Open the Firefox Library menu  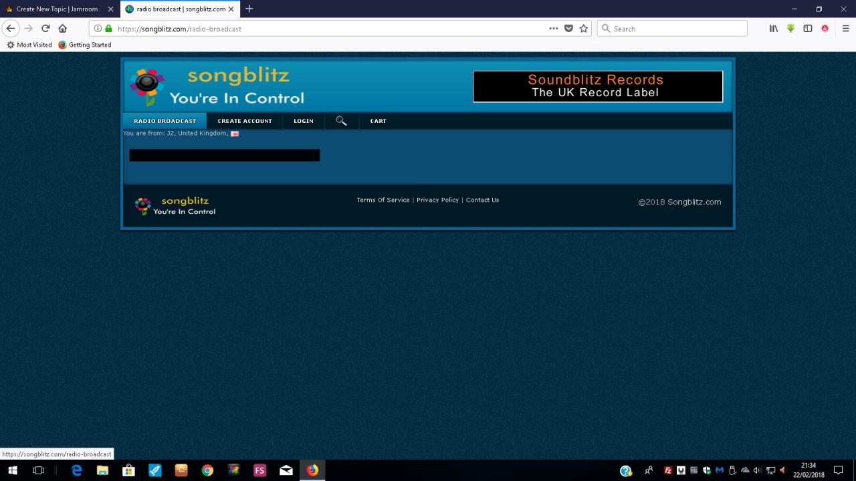point(774,29)
